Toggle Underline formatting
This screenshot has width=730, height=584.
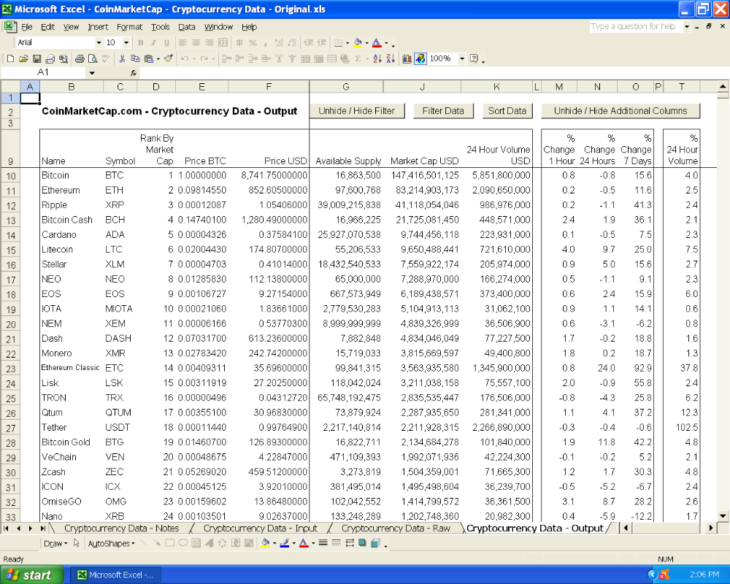(x=166, y=43)
